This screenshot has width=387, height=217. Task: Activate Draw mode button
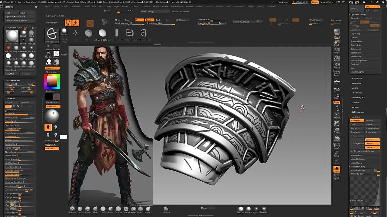pyautogui.click(x=76, y=23)
